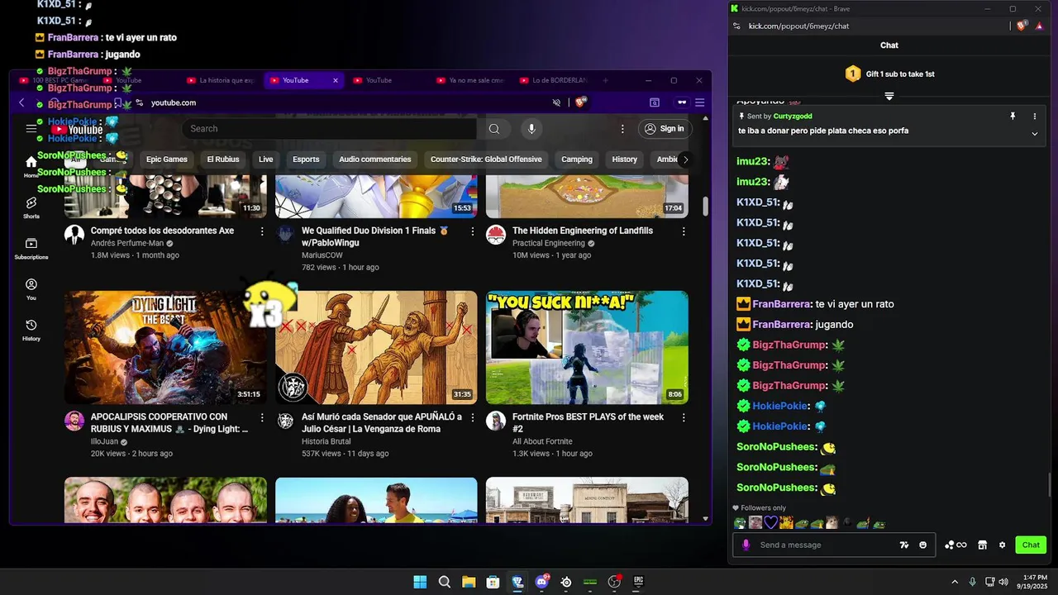Click the YouTube search magnifier button

[x=494, y=129]
